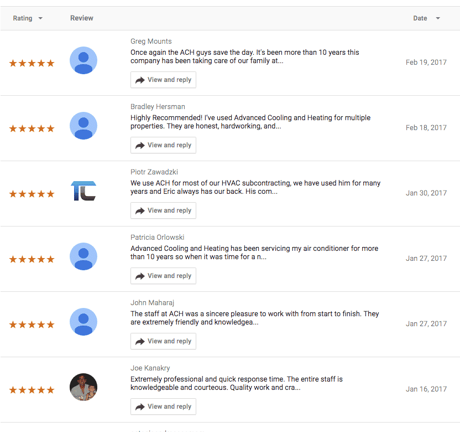
Task: View and reply to John Maharaj's review
Action: (x=163, y=341)
